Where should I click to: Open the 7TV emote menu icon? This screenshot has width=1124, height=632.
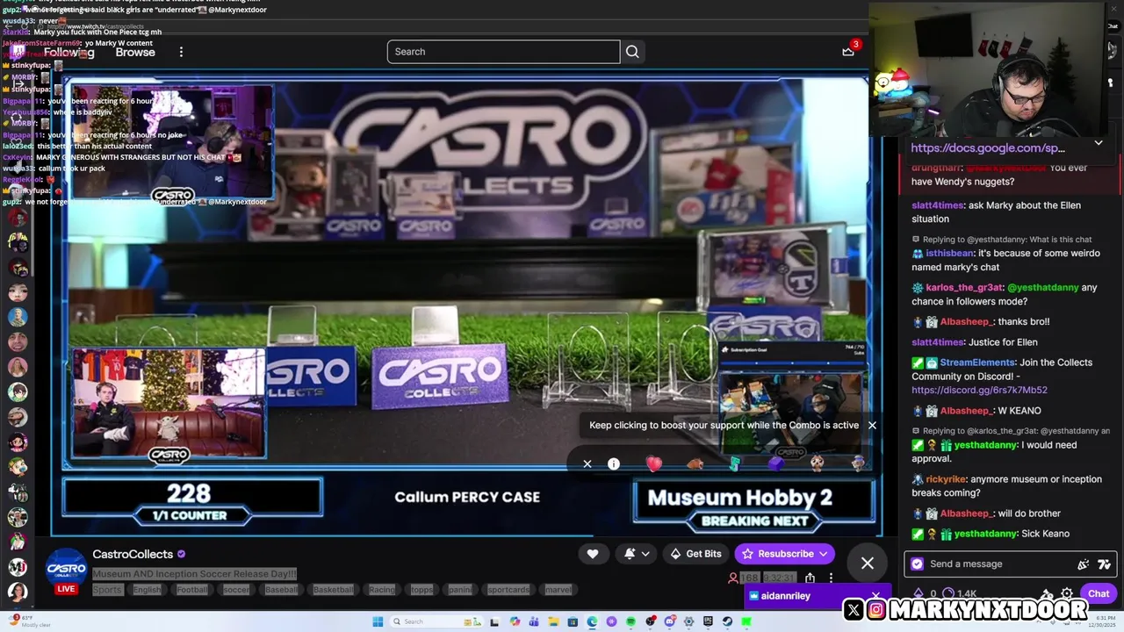pos(1105,564)
